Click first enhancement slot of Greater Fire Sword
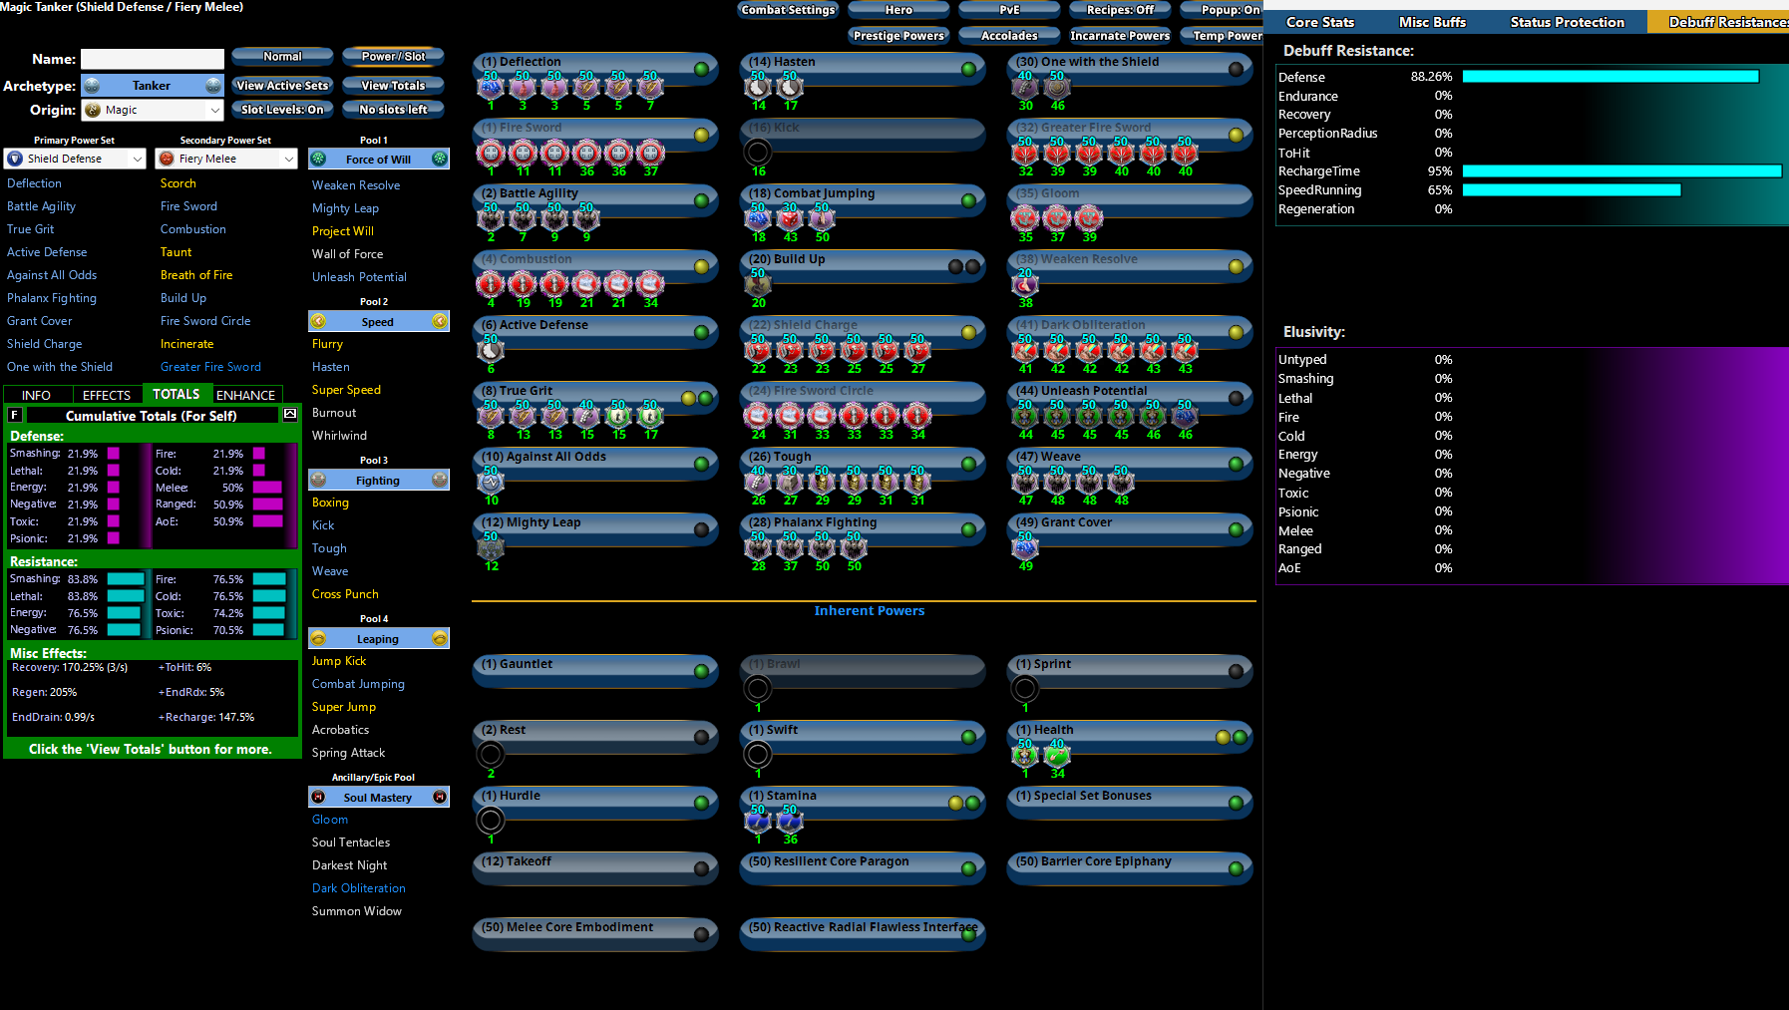 pos(1025,154)
